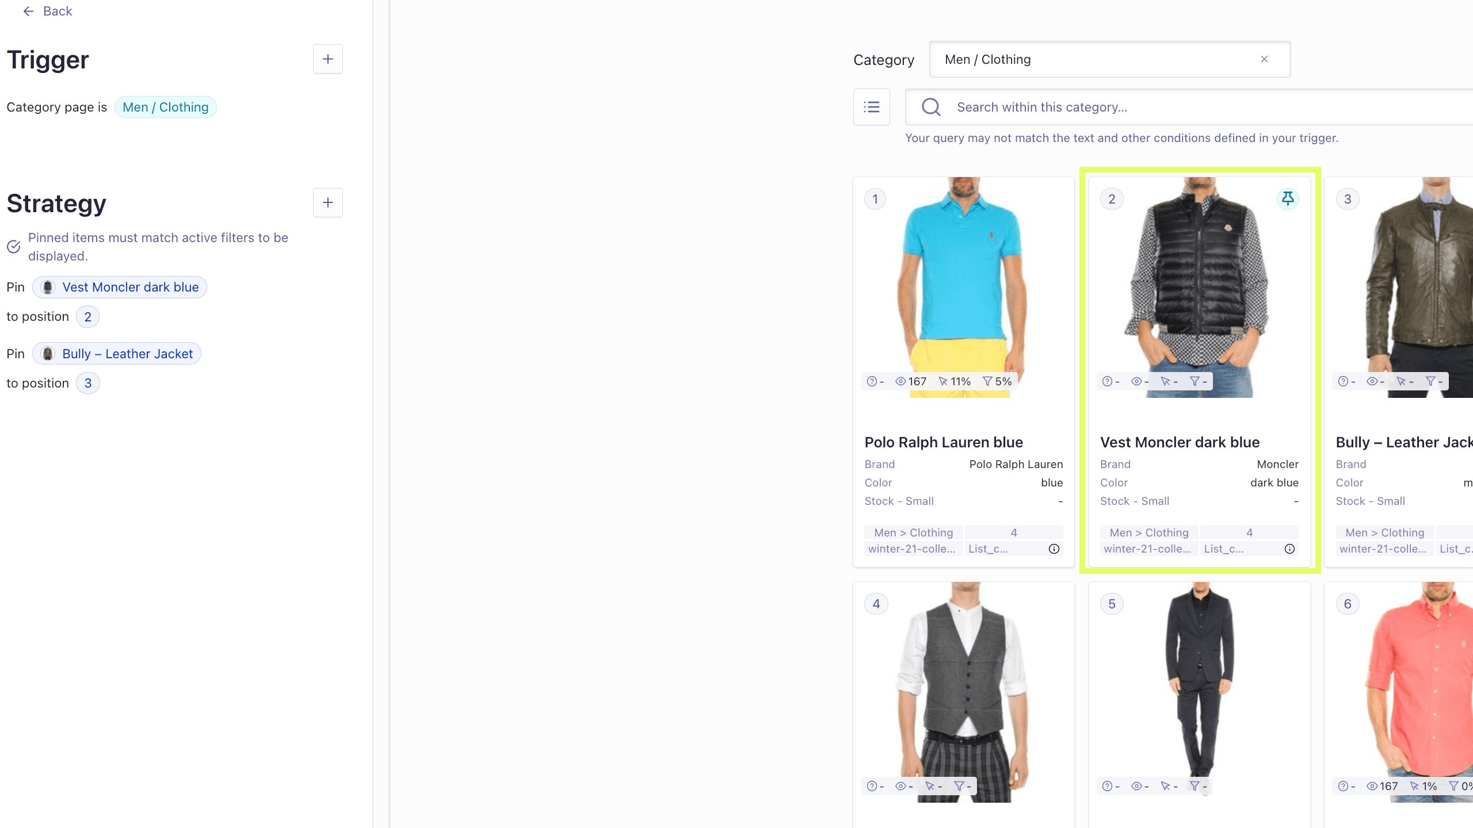The width and height of the screenshot is (1473, 828).
Task: Click position badge 2 on Vest Moncler card
Action: (x=1112, y=200)
